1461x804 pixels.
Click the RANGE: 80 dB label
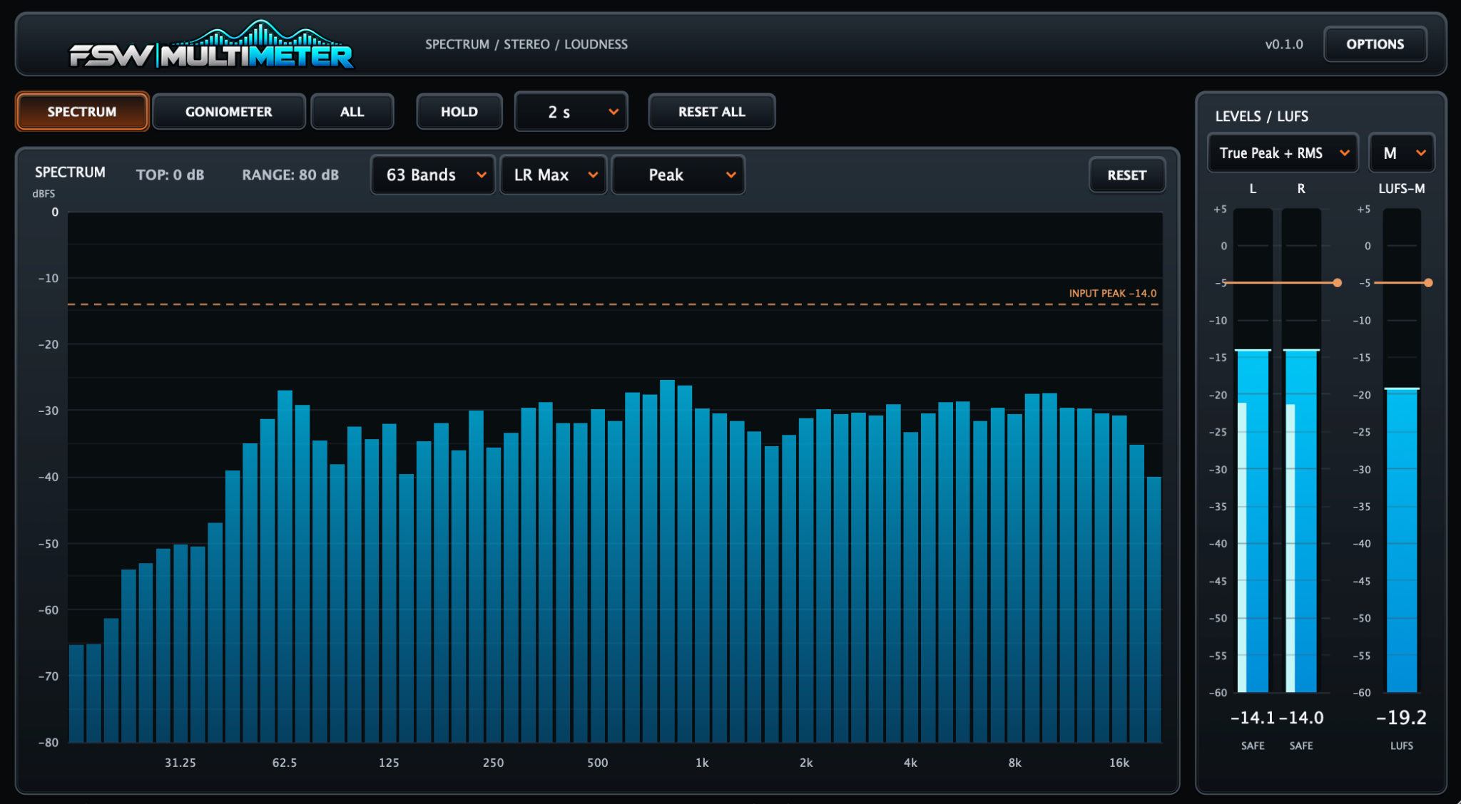(x=290, y=175)
